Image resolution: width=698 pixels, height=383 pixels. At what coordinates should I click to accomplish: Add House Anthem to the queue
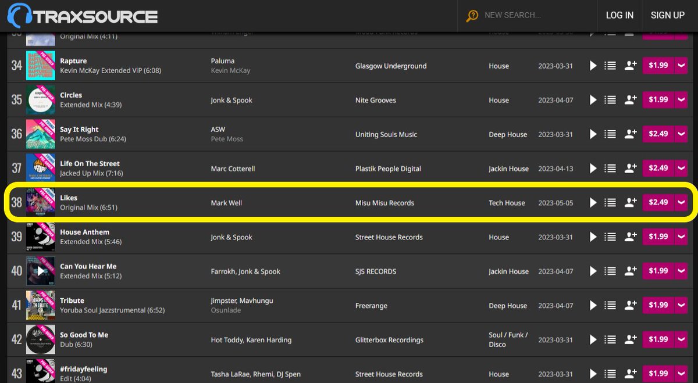click(610, 237)
